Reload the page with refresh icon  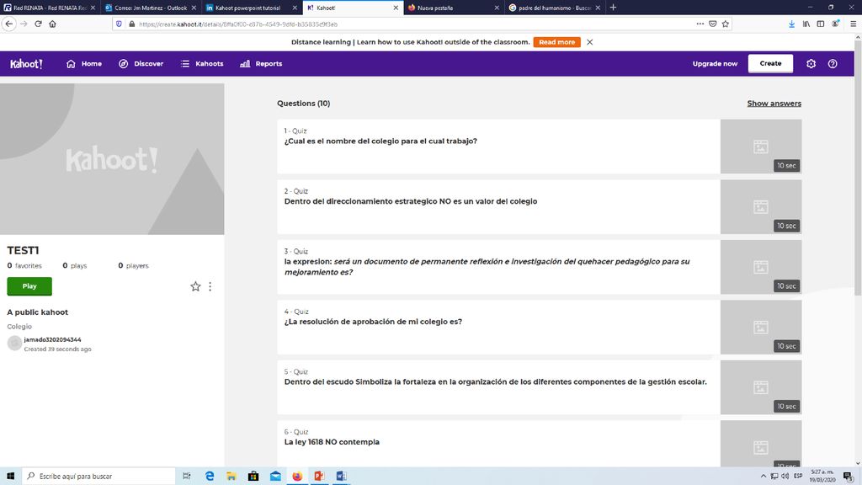coord(38,24)
